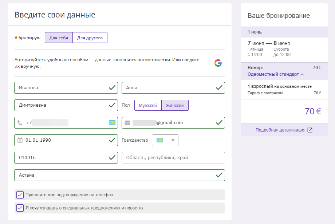Click the city field containing Астана
335x224 pixels.
click(120, 175)
